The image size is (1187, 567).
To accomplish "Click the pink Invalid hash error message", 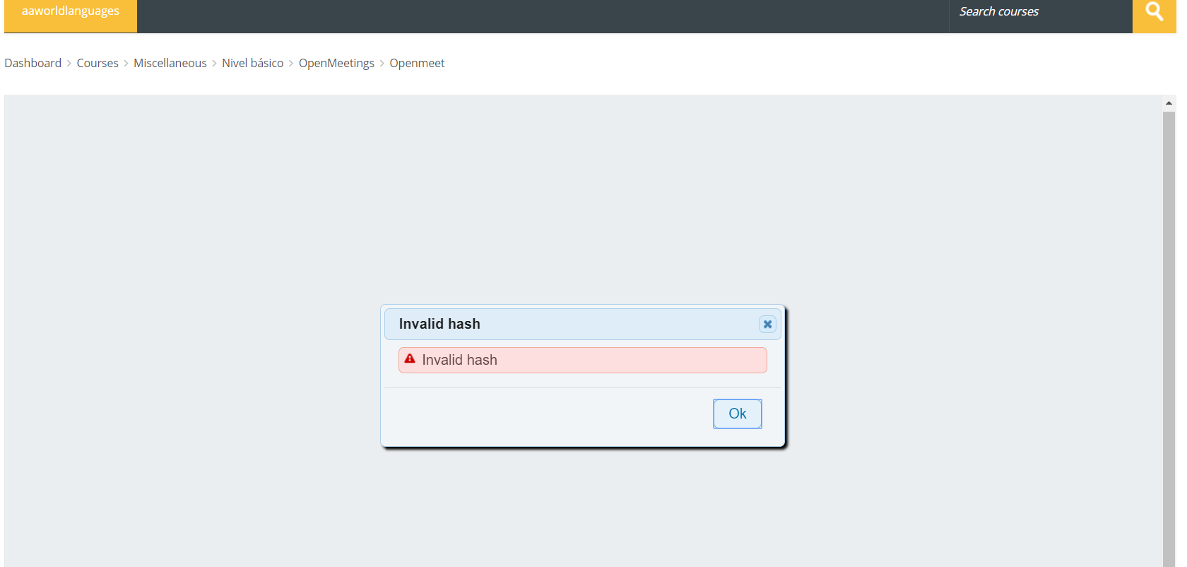I will [x=583, y=360].
